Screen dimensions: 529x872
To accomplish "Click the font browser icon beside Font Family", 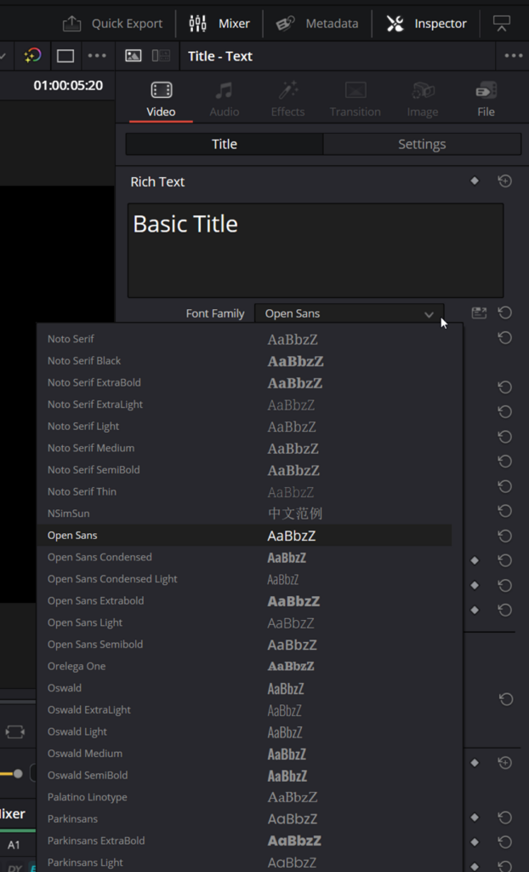I will point(479,313).
